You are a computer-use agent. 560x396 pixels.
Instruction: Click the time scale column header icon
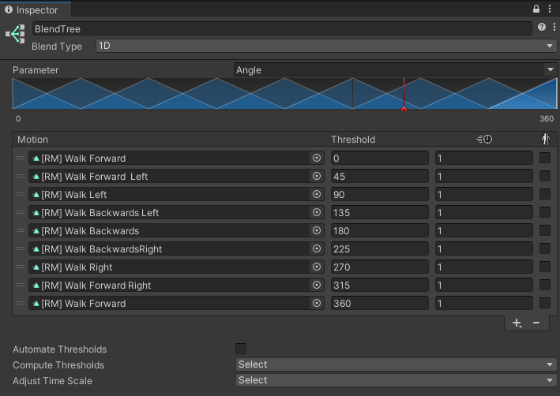click(x=484, y=139)
